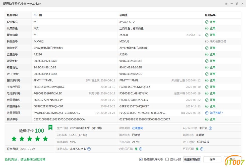
Task: Click the 验机完毕，该设备未发现异常 status message
Action: 25,159
